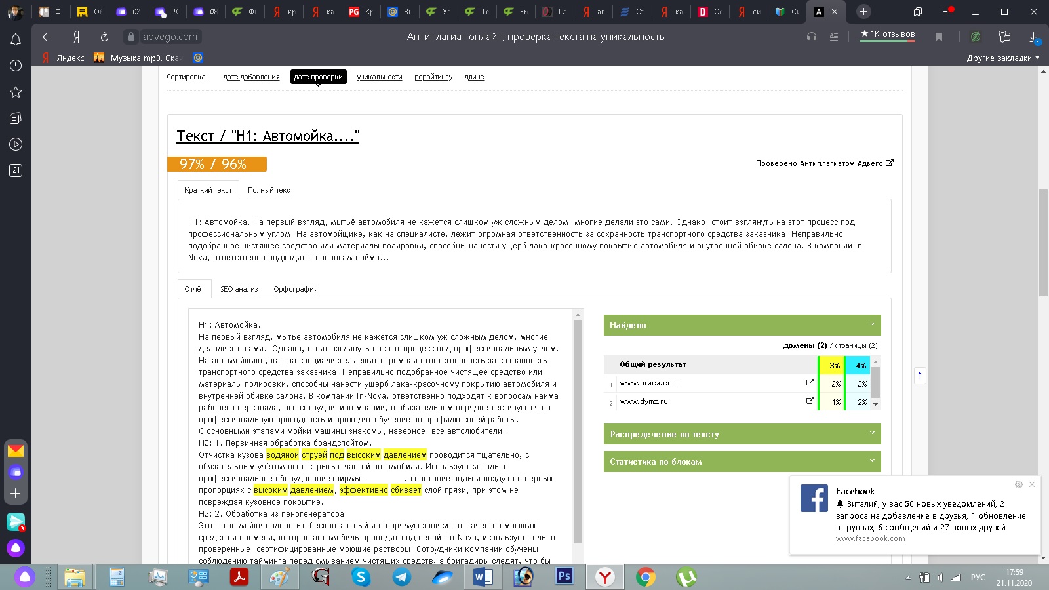Launch Alice assistant from the sidebar
1049x590 pixels.
(16, 548)
